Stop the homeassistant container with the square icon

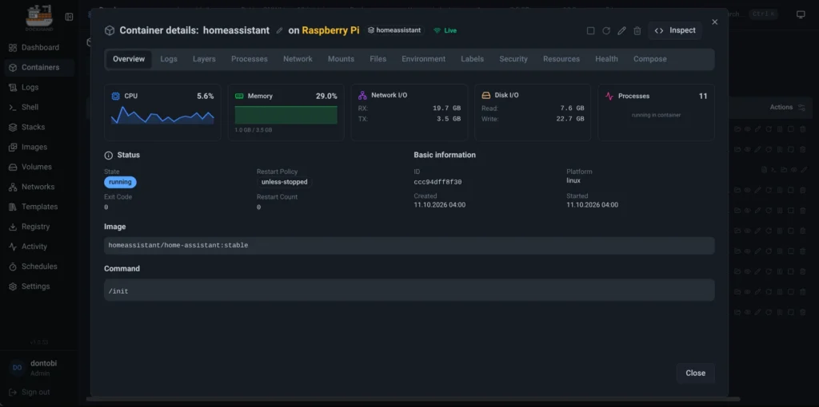pyautogui.click(x=590, y=31)
